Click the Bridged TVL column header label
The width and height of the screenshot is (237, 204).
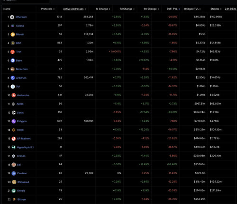point(191,9)
